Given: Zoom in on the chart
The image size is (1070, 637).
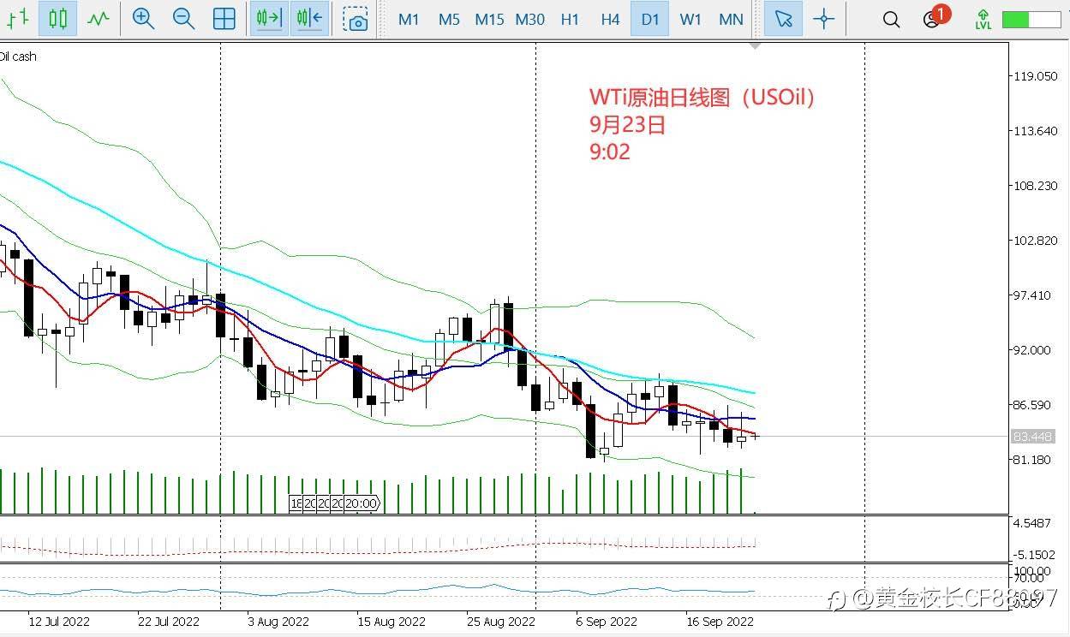Looking at the screenshot, I should point(143,18).
